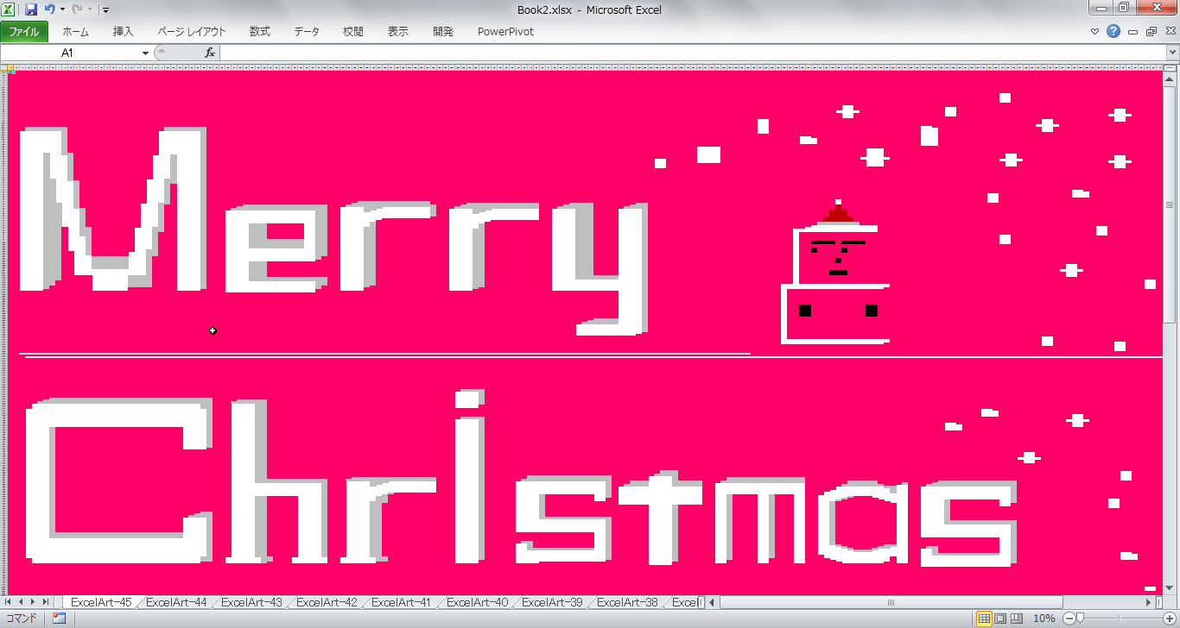Image resolution: width=1180 pixels, height=628 pixels.
Task: Go to previous sheet using tab navigation arrow
Action: [21, 602]
